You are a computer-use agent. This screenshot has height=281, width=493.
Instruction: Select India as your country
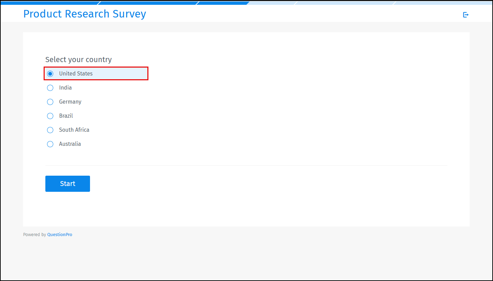[x=50, y=87]
